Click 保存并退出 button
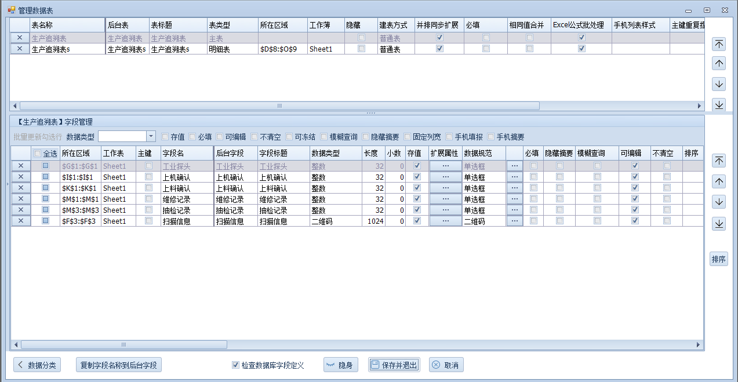Image resolution: width=738 pixels, height=382 pixels. pos(394,365)
